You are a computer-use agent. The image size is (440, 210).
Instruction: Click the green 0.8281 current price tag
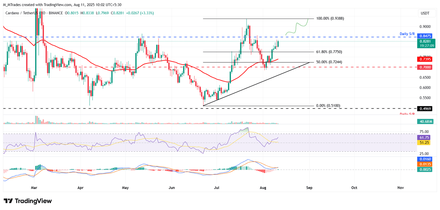(425, 41)
